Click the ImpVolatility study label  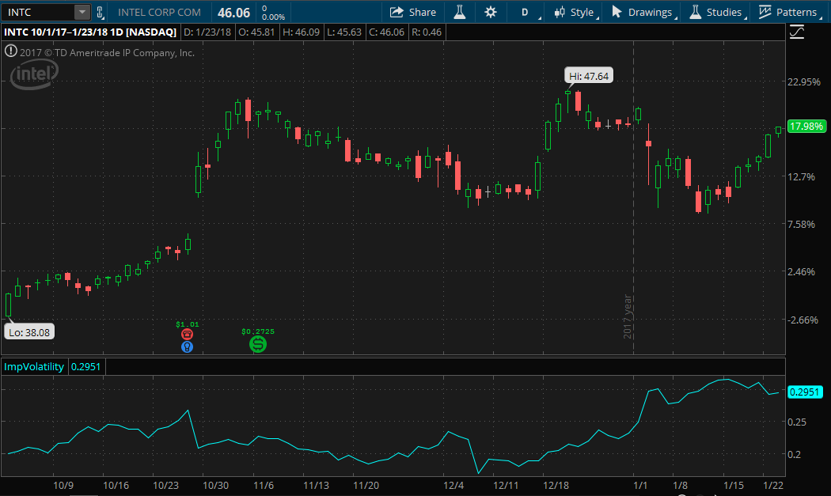[34, 367]
